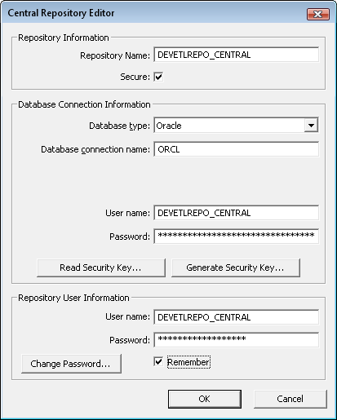Screen dimensions: 337x420
Task: Toggle the Remember checkbox box
Action: (x=158, y=362)
